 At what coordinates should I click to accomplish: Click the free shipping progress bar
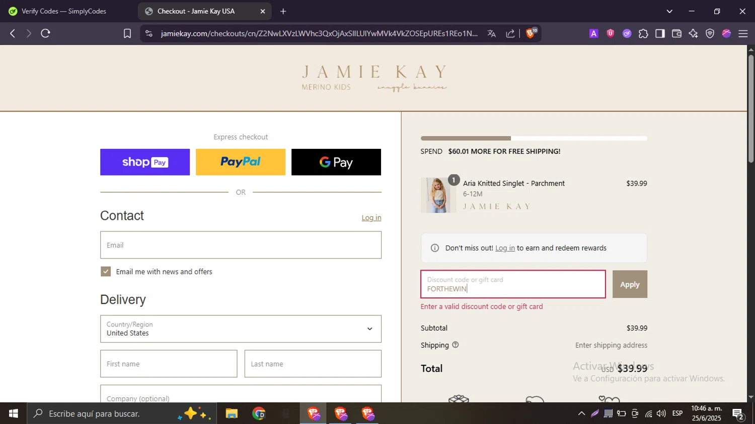point(534,138)
